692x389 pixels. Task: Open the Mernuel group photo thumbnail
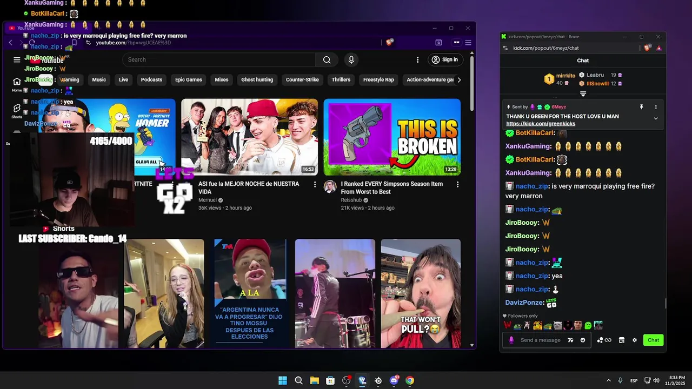coord(249,137)
